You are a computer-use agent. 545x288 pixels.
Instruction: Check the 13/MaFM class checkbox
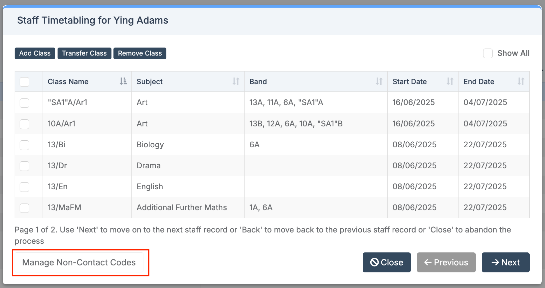coord(25,208)
